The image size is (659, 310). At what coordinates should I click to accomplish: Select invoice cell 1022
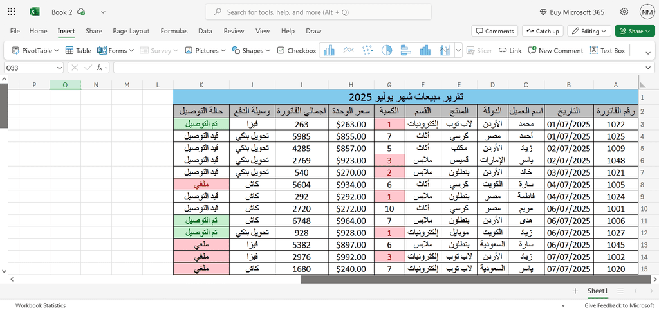point(616,124)
